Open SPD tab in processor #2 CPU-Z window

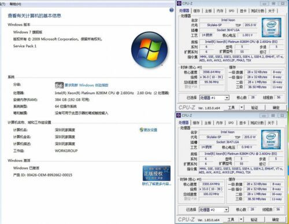point(231,123)
